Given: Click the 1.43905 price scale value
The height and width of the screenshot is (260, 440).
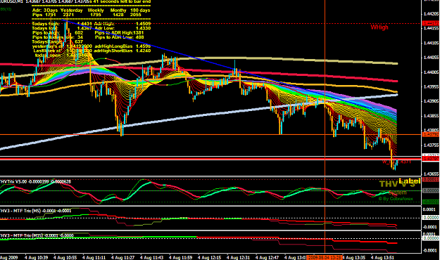Looking at the screenshot, I should [432, 101].
